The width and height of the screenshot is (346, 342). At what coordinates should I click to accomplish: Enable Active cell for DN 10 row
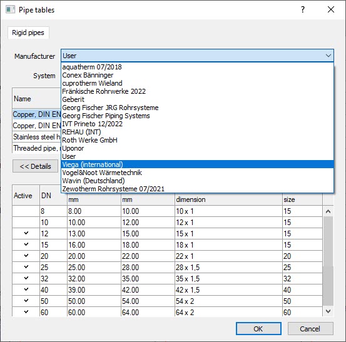[26, 222]
